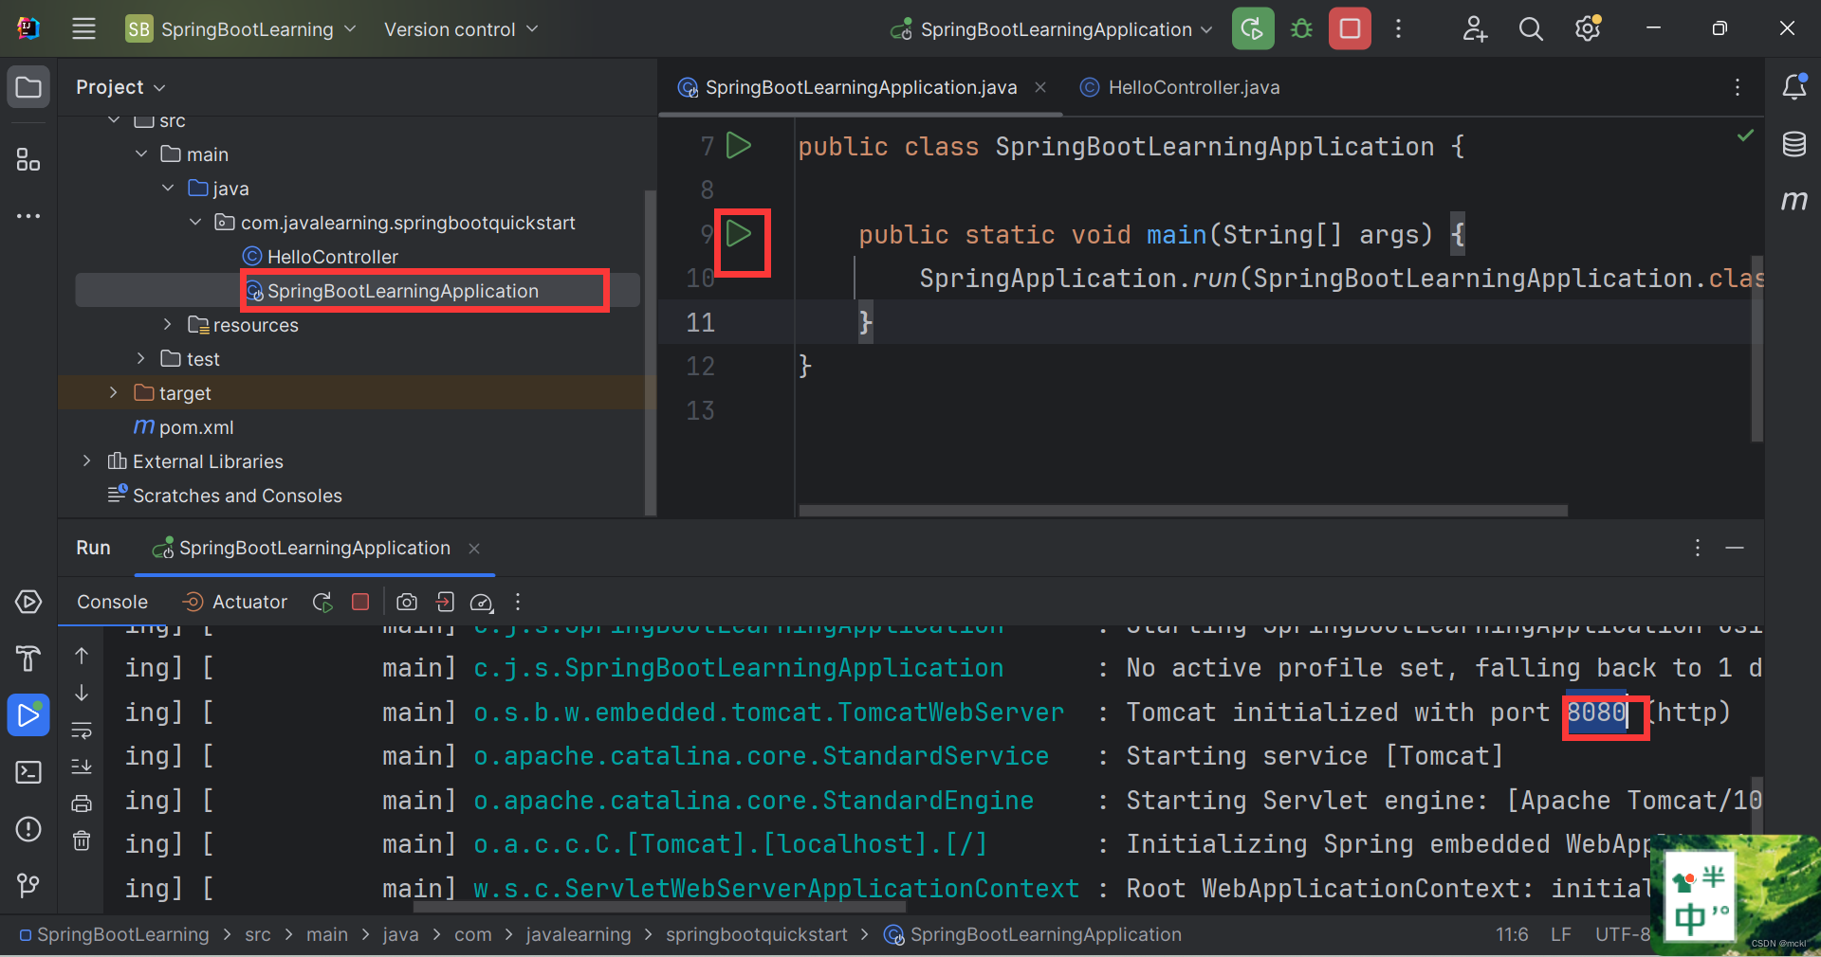
Task: Take thread dump camera icon
Action: tap(407, 602)
